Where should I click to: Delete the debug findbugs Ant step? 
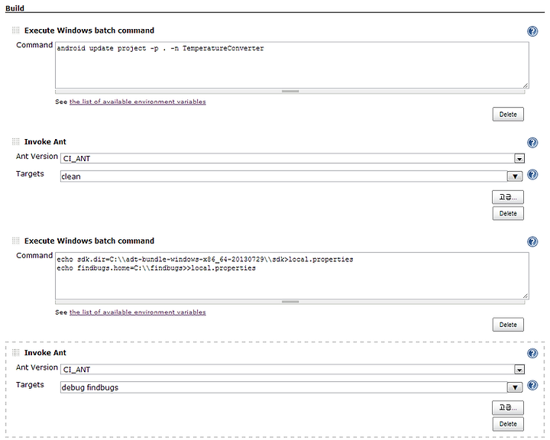click(x=508, y=424)
